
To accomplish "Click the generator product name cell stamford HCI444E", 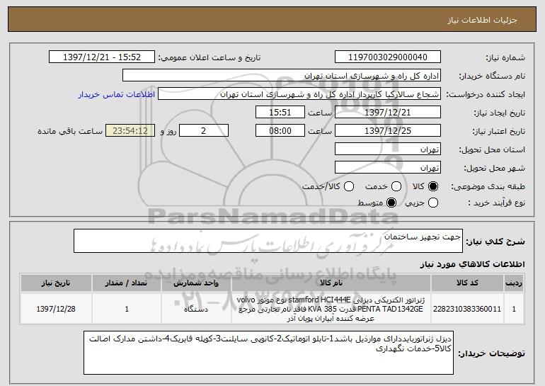I will coord(331,309).
